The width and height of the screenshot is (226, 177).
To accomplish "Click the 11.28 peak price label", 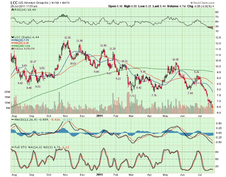I will 113,49.
